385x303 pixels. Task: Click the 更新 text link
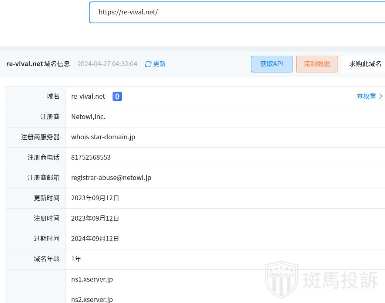click(159, 64)
